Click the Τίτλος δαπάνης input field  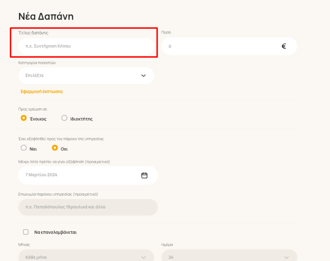pyautogui.click(x=86, y=46)
